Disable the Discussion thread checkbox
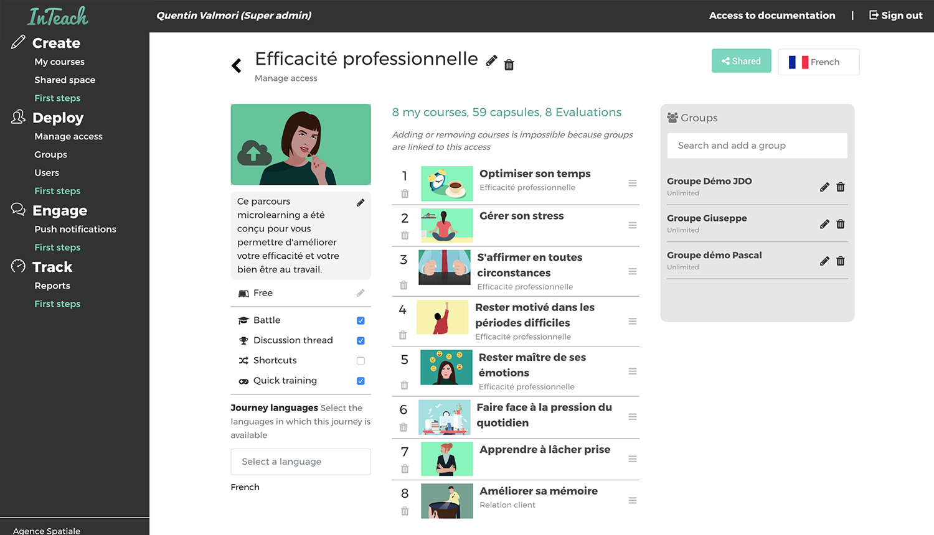The width and height of the screenshot is (934, 535). pyautogui.click(x=361, y=341)
